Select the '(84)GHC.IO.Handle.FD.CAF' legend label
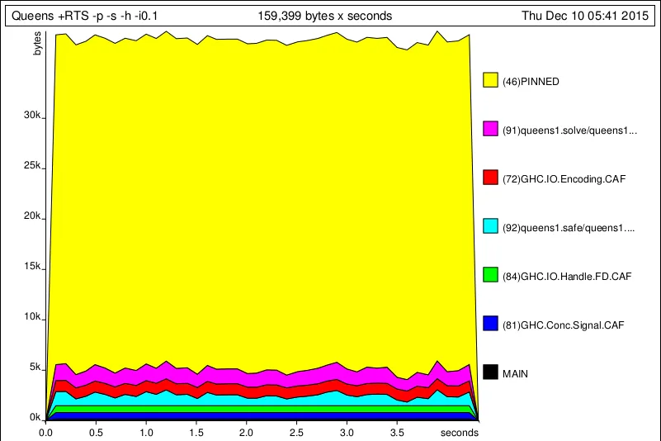 (x=567, y=277)
